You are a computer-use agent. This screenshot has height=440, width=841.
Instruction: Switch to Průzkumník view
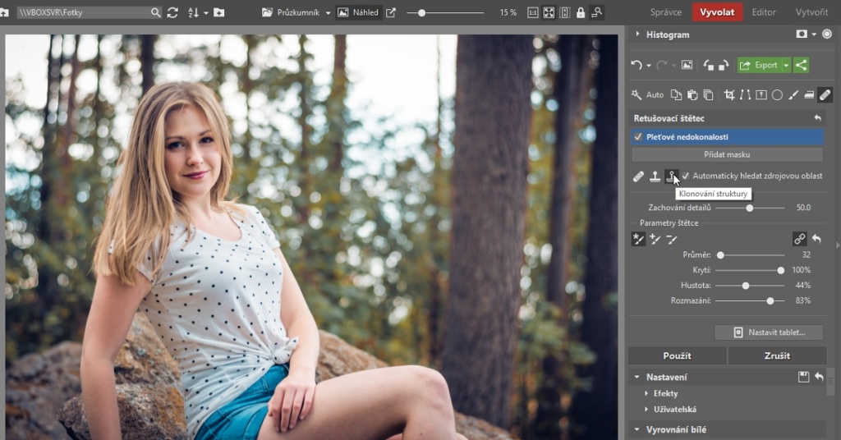click(x=290, y=12)
